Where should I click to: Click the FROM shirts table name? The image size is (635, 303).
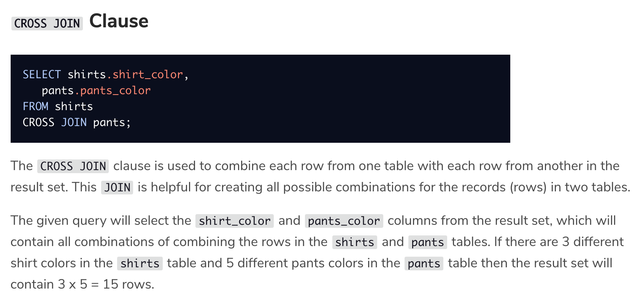tap(74, 106)
